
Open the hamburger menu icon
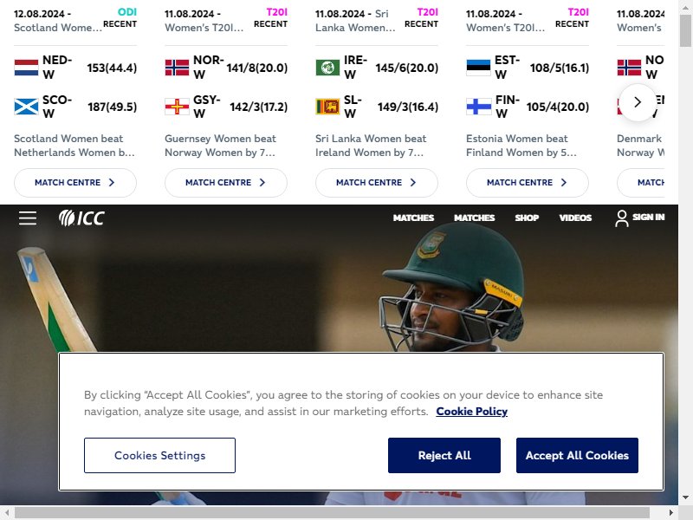tap(28, 218)
